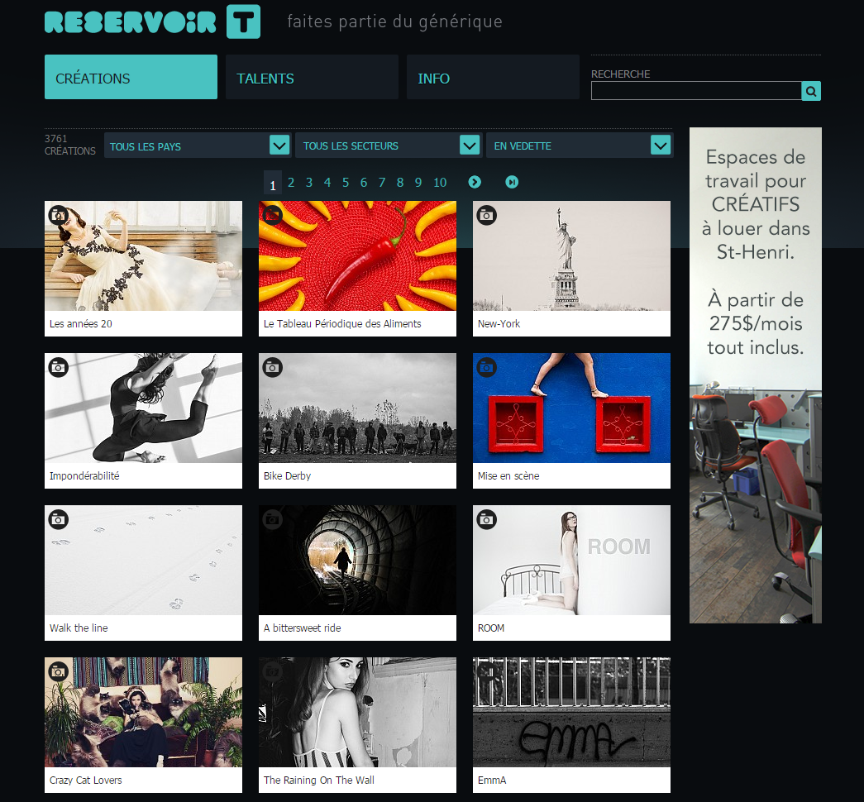Go to page 6
This screenshot has height=802, width=864.
(364, 183)
